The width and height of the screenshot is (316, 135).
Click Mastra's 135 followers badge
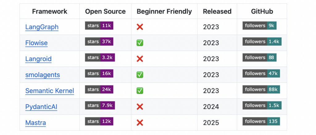pyautogui.click(x=261, y=121)
